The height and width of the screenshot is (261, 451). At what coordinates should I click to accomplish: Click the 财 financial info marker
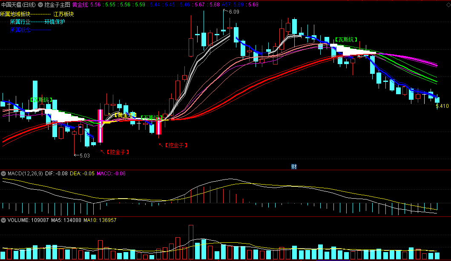pyautogui.click(x=294, y=166)
